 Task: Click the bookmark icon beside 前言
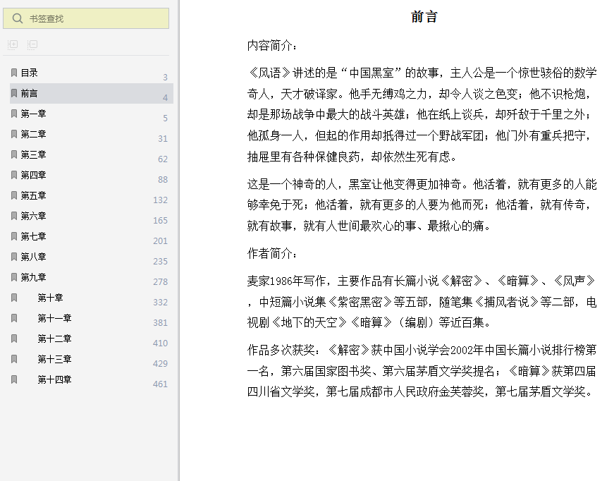[x=14, y=93]
